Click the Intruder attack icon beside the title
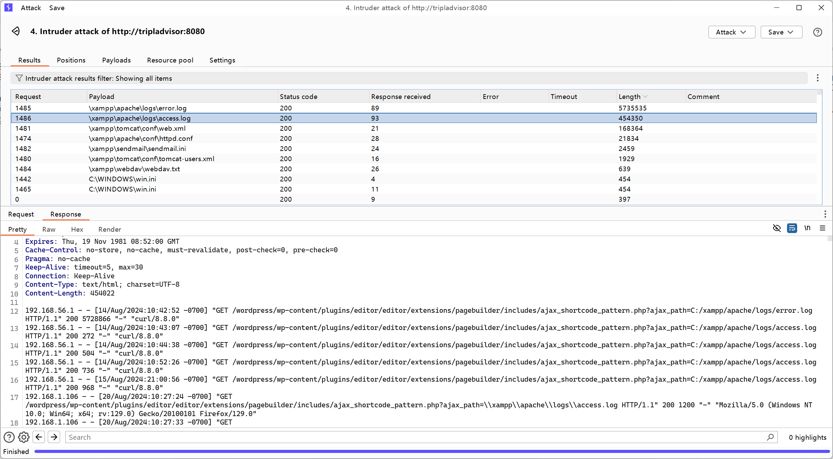 coord(16,31)
